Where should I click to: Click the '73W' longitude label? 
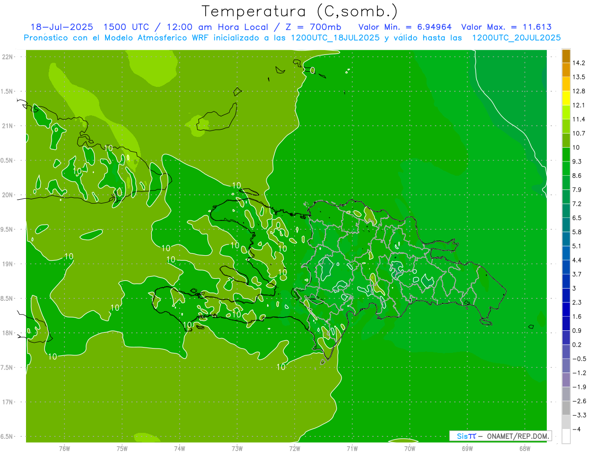(237, 449)
